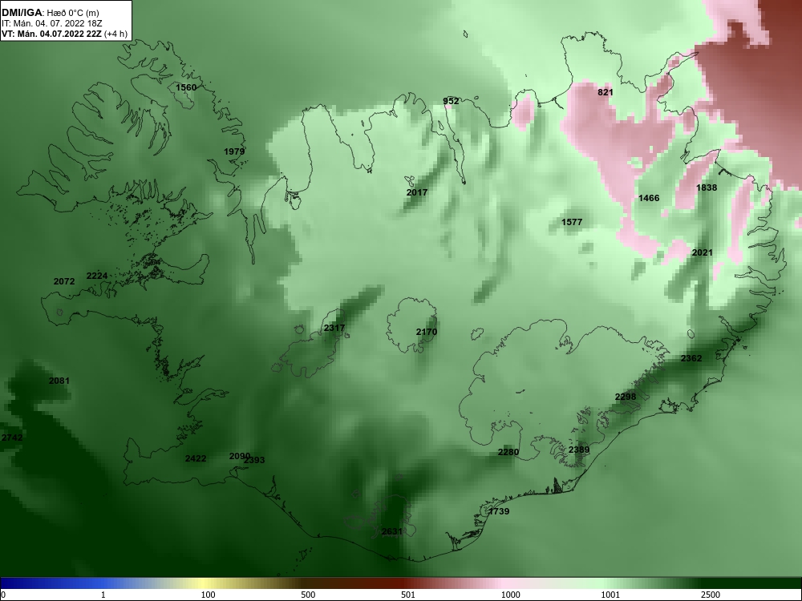Select the 1466 value label
Viewport: 802px width, 601px height.
click(x=649, y=198)
